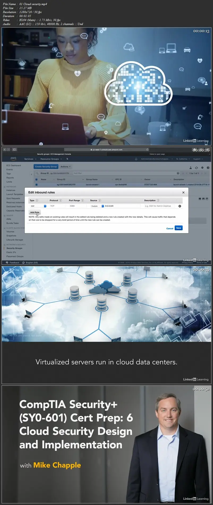Image resolution: width=213 pixels, height=505 pixels.
Task: Click the info icon next to Type
Action: coord(37,200)
